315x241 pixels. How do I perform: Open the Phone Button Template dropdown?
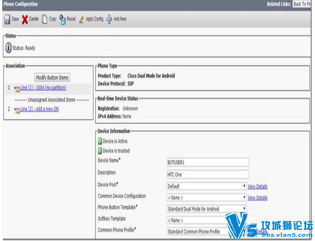click(206, 209)
